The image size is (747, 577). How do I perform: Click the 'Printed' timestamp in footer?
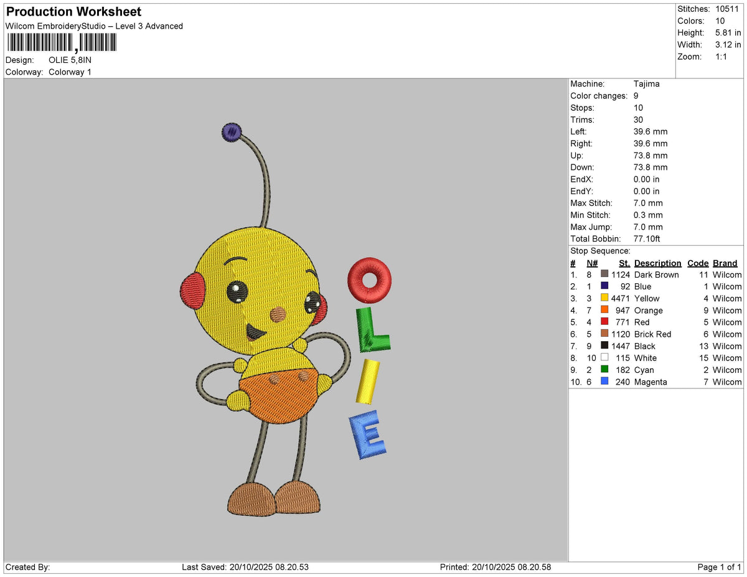pos(496,568)
